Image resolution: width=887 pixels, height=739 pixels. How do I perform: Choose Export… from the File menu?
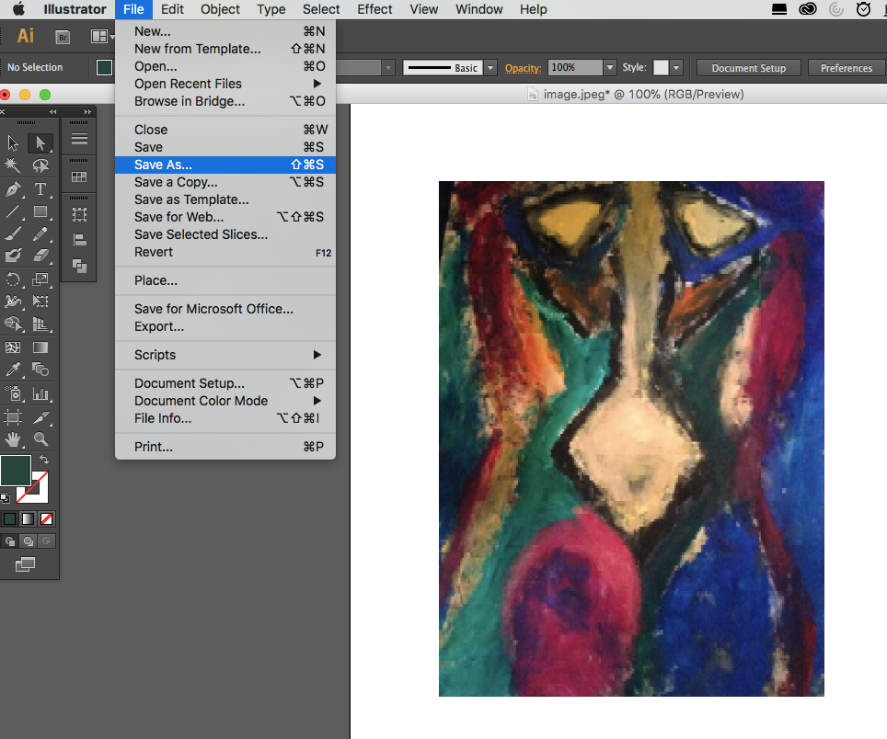(x=225, y=326)
